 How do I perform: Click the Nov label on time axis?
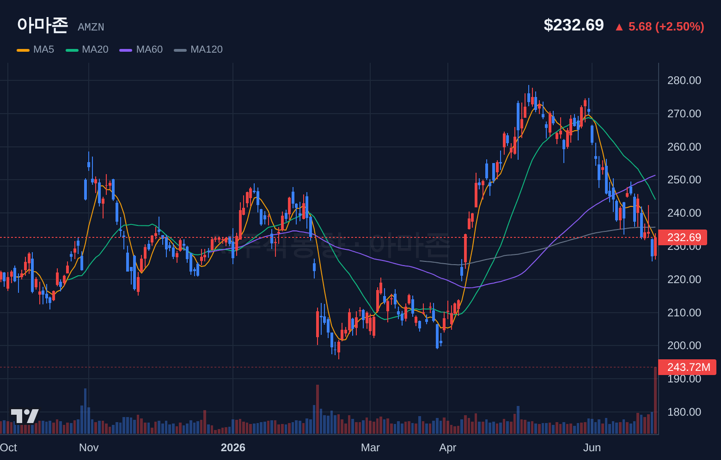point(89,448)
